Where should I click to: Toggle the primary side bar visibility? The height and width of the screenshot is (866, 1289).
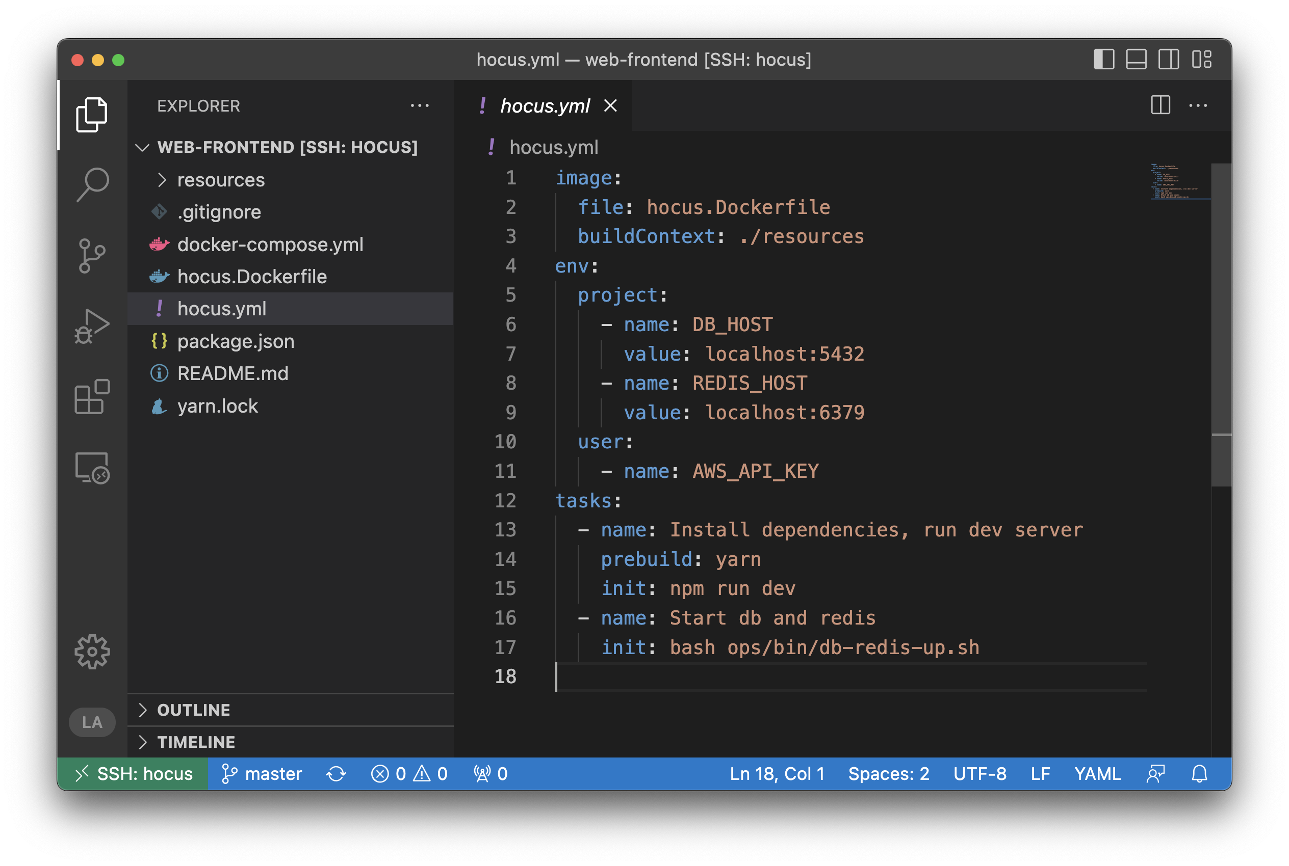(1104, 59)
